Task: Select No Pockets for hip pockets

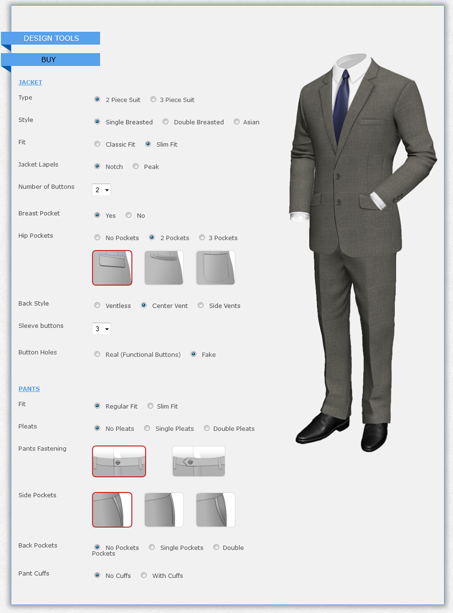Action: [97, 237]
